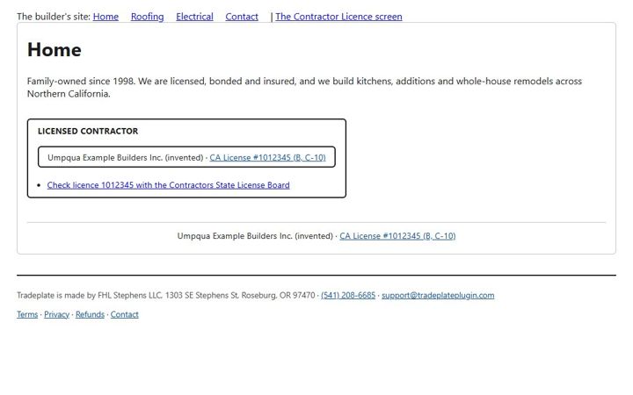Select Contact in the builder's site navigation
The image size is (633, 395).
coord(242,17)
